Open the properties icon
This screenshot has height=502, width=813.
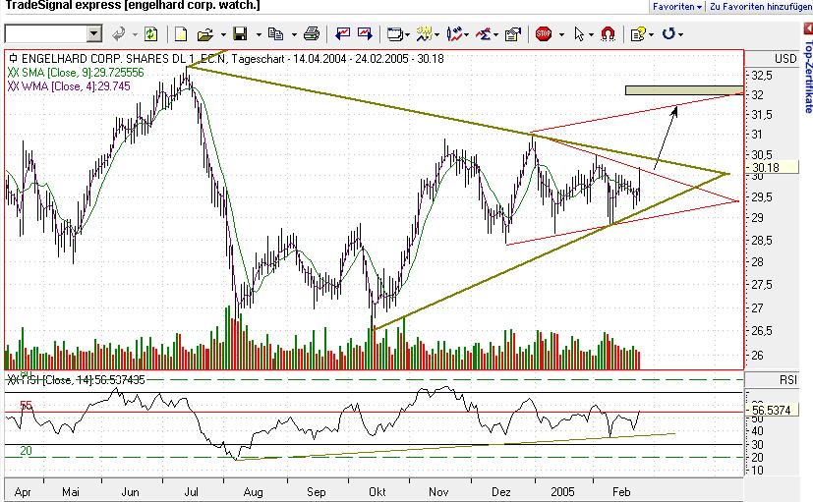(x=512, y=34)
